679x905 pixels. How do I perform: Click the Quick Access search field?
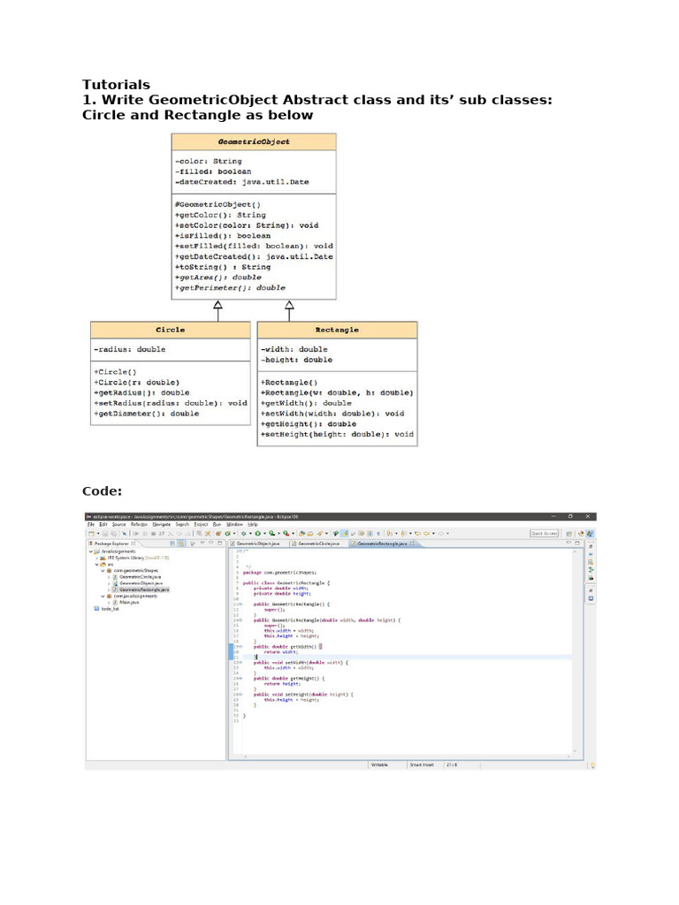tap(544, 533)
